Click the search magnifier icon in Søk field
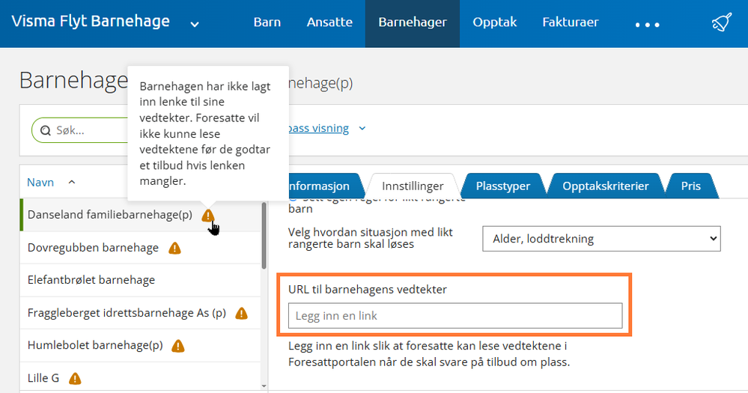Image resolution: width=748 pixels, height=393 pixels. click(x=46, y=131)
